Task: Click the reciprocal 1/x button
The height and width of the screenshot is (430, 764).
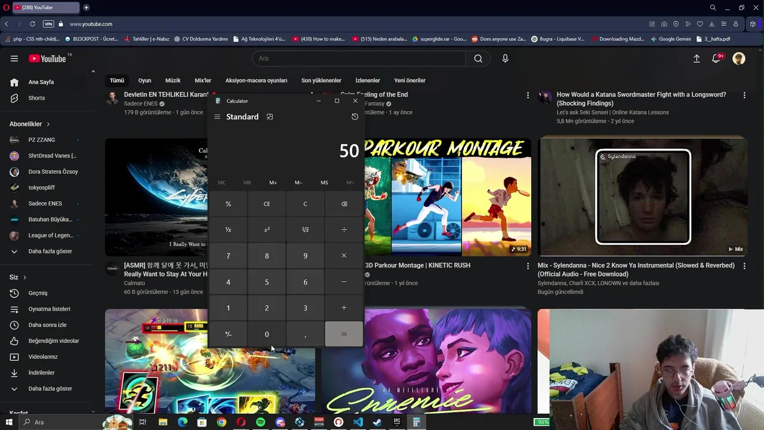Action: (228, 230)
